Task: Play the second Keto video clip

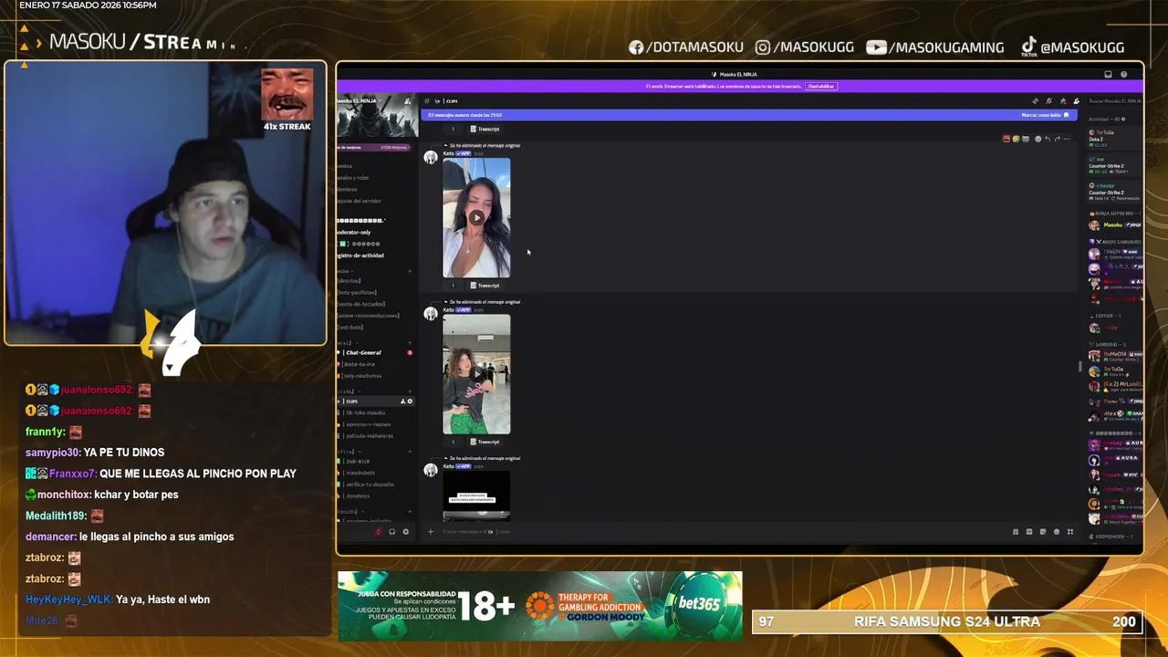Action: coord(476,374)
